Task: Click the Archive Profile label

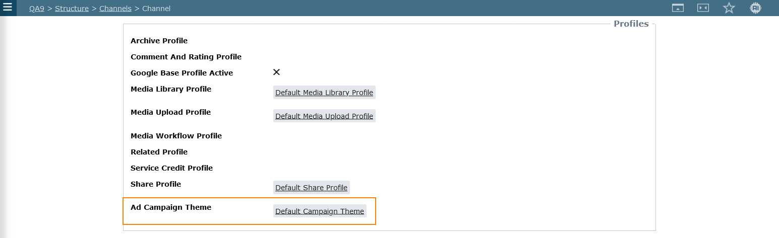Action: click(159, 41)
